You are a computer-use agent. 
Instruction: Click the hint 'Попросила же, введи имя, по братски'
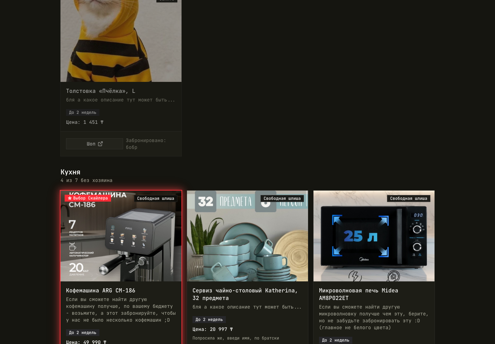[236, 338]
